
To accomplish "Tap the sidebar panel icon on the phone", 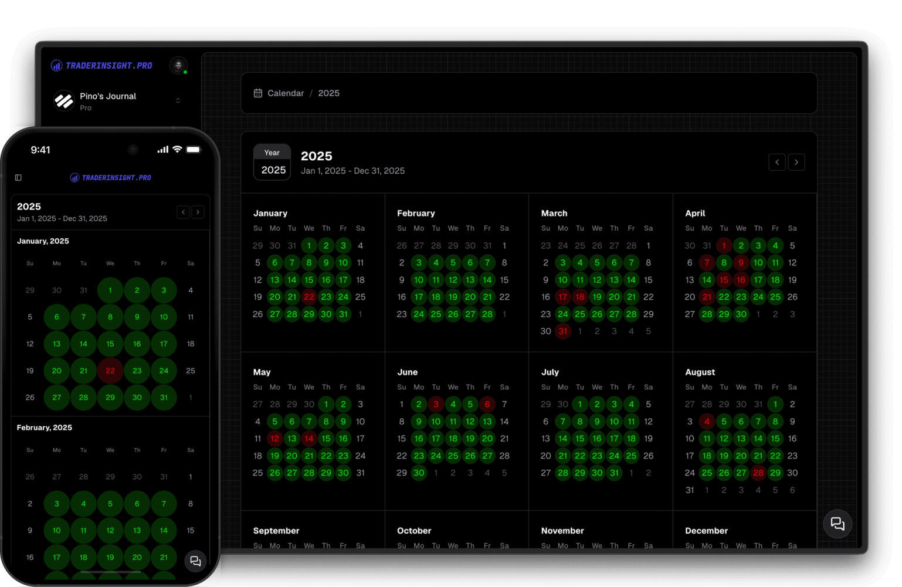I will [18, 177].
